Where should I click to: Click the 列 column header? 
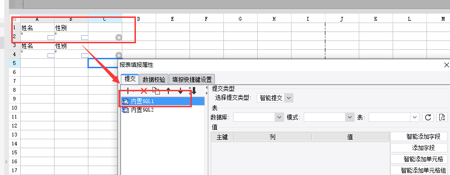coord(273,137)
